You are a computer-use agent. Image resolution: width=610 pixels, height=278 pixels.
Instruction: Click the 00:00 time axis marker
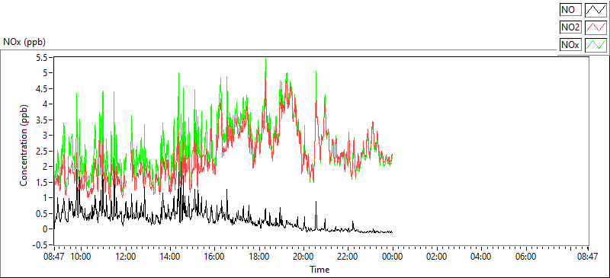tap(392, 257)
